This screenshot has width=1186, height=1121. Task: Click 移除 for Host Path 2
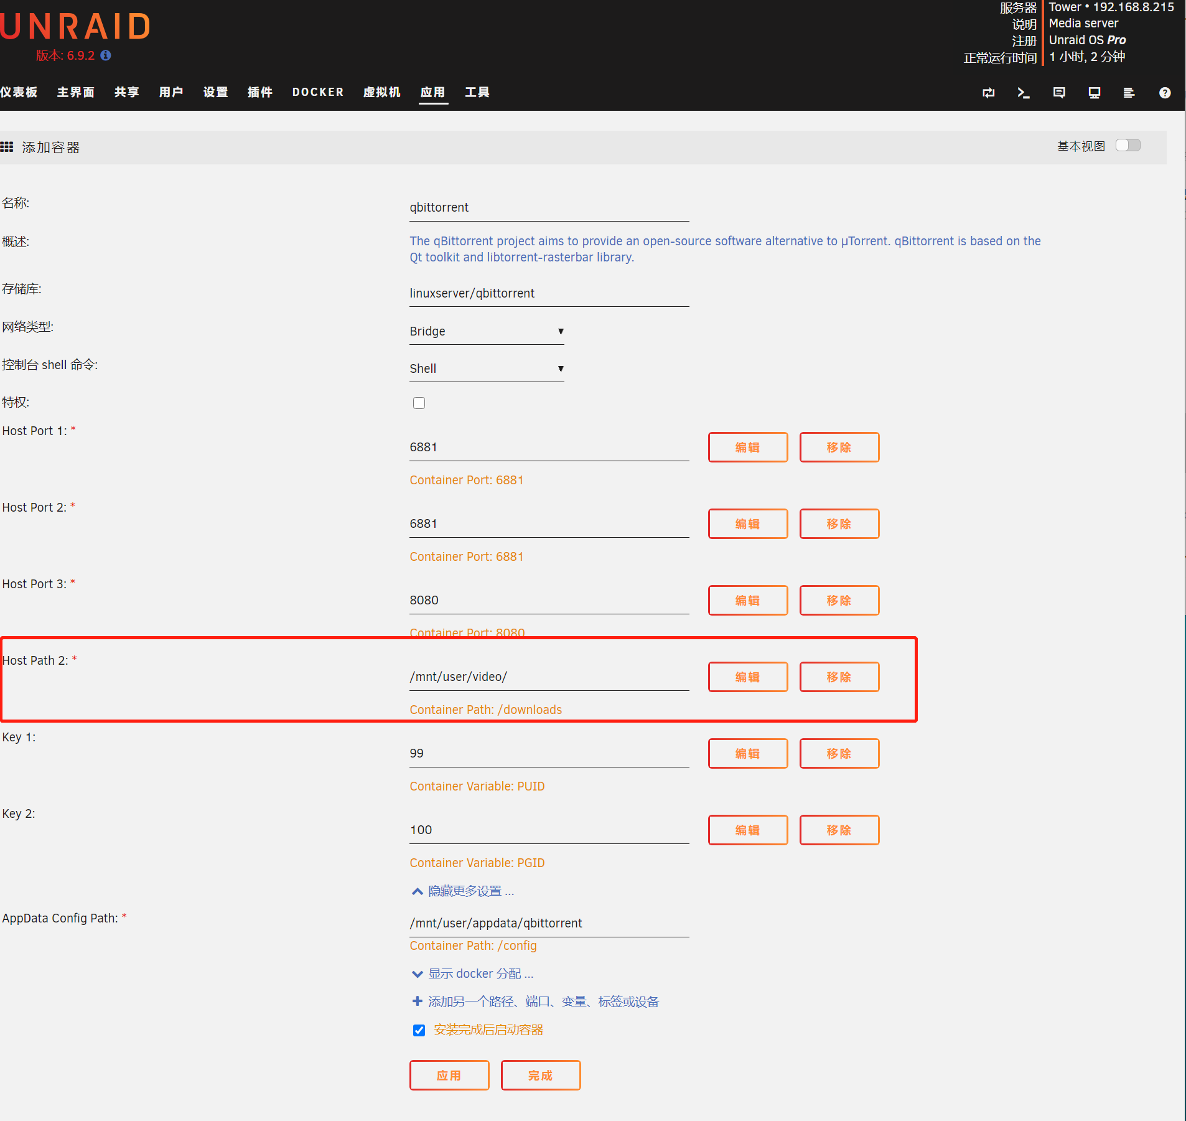pos(839,677)
